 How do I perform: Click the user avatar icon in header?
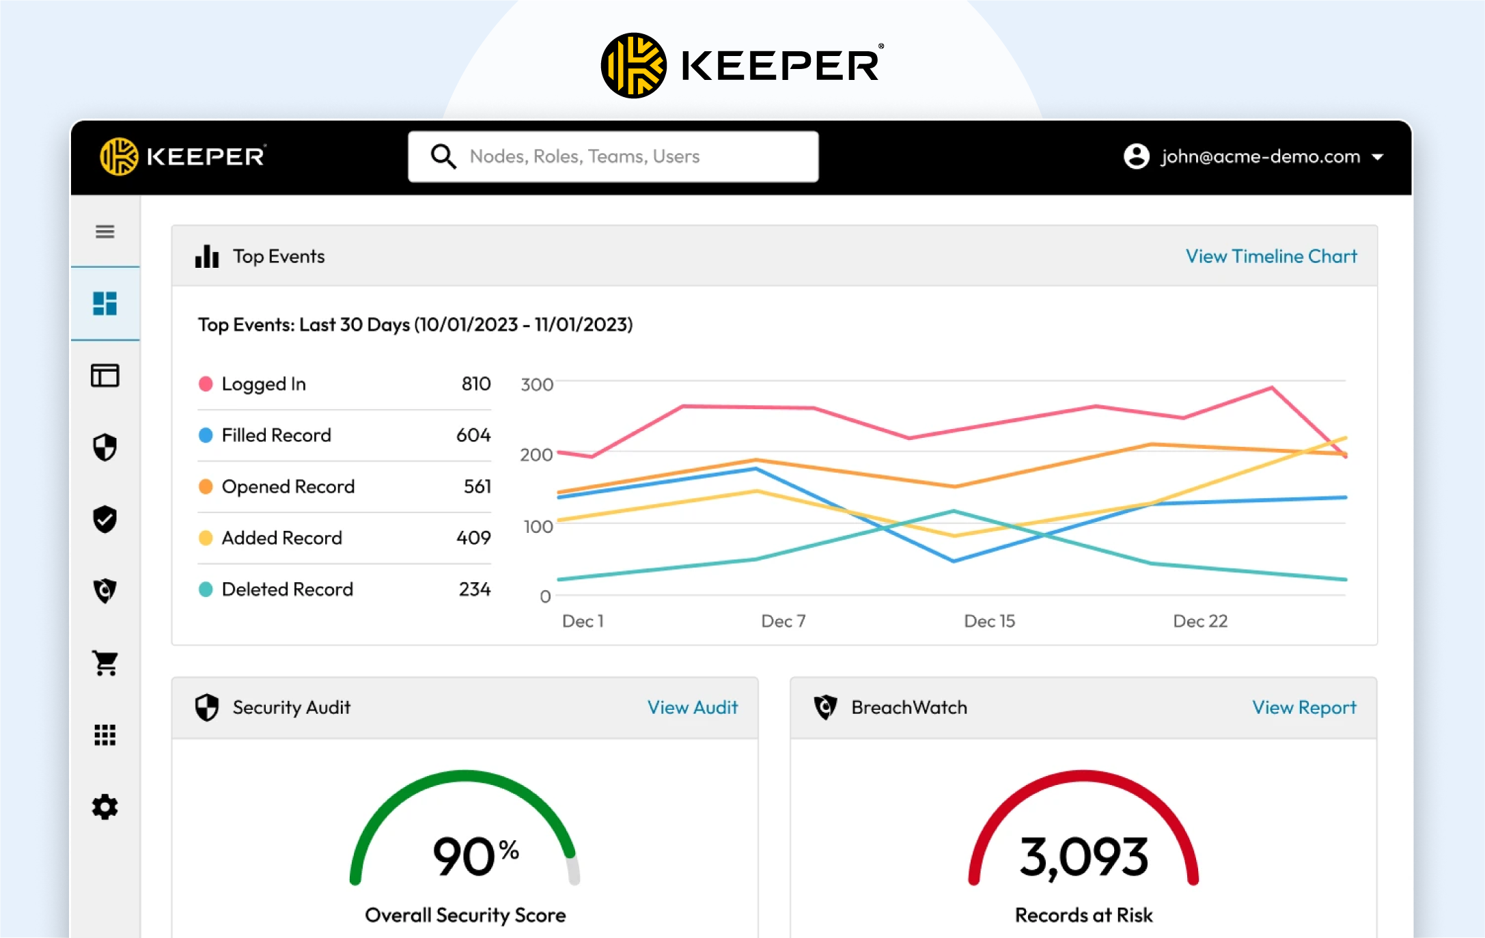1137,156
